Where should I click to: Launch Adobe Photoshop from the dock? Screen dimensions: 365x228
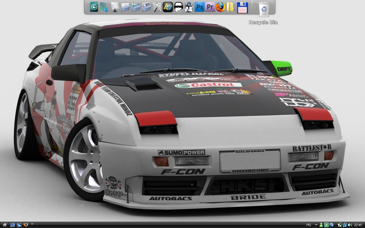(x=200, y=7)
